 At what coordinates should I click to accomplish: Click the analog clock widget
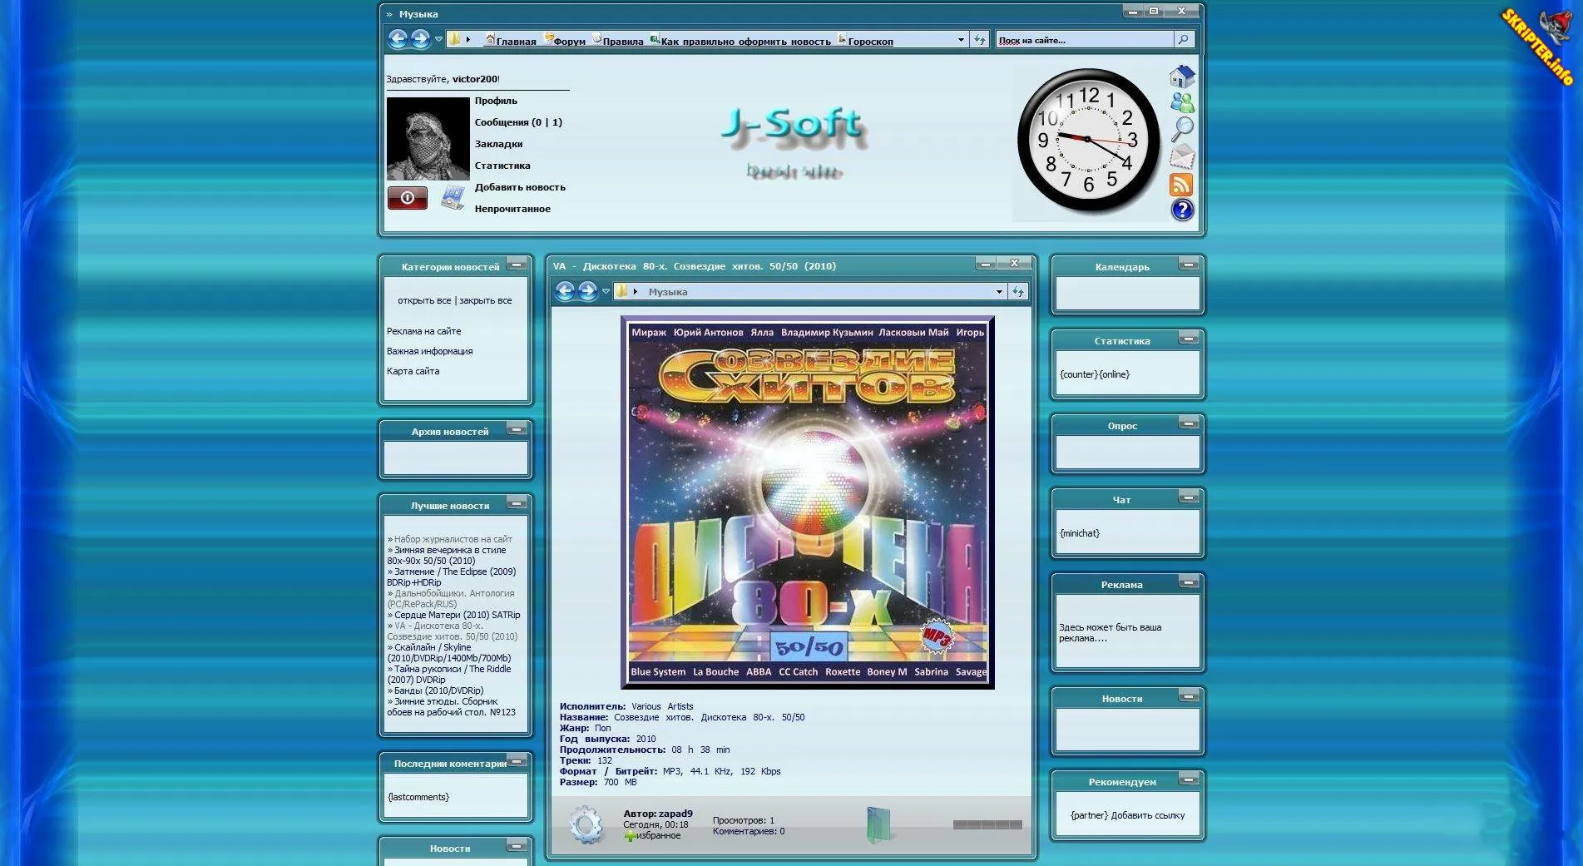(1088, 141)
